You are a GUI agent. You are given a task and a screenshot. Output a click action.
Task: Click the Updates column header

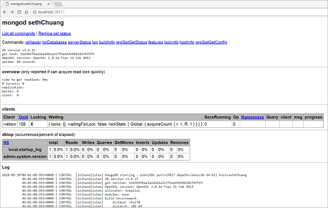(160, 142)
